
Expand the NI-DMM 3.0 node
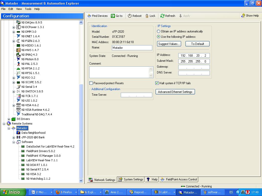point(14,32)
